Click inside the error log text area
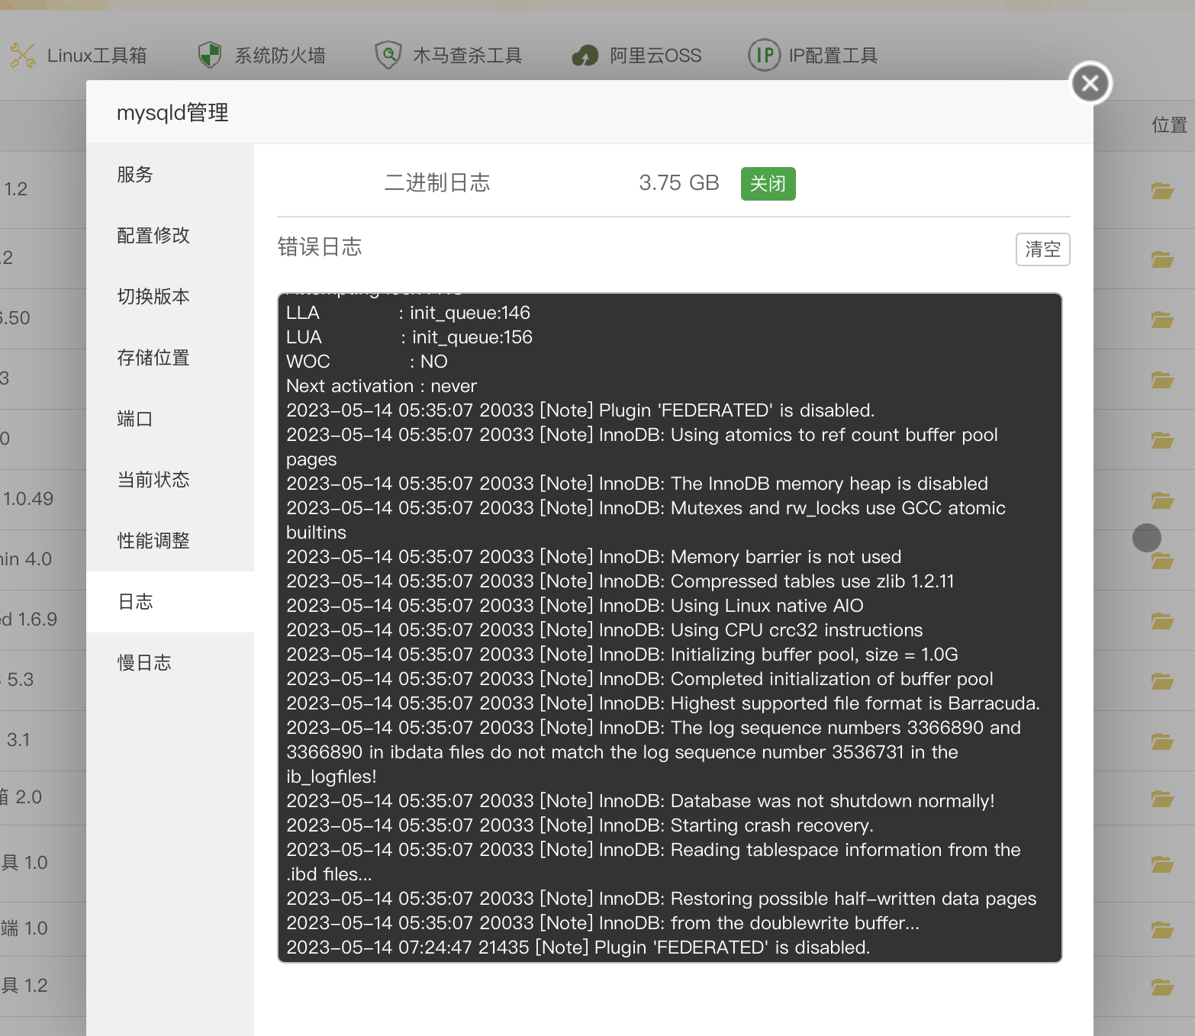1195x1036 pixels. pos(669,627)
